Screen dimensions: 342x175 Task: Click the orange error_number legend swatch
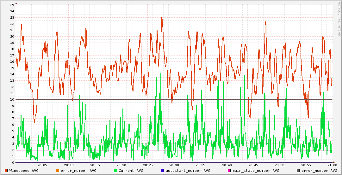click(58, 171)
